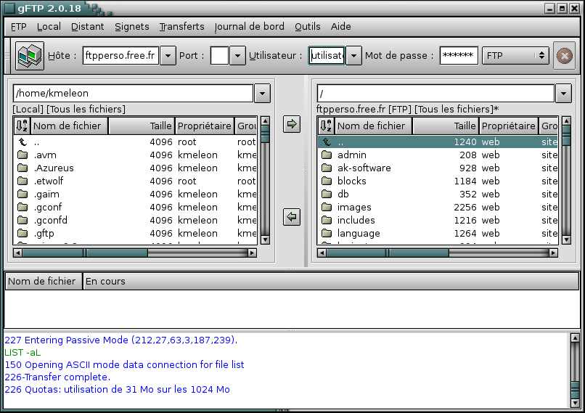Select the remote blocks folder icon
Screen dimensions: 585x413
pos(327,181)
